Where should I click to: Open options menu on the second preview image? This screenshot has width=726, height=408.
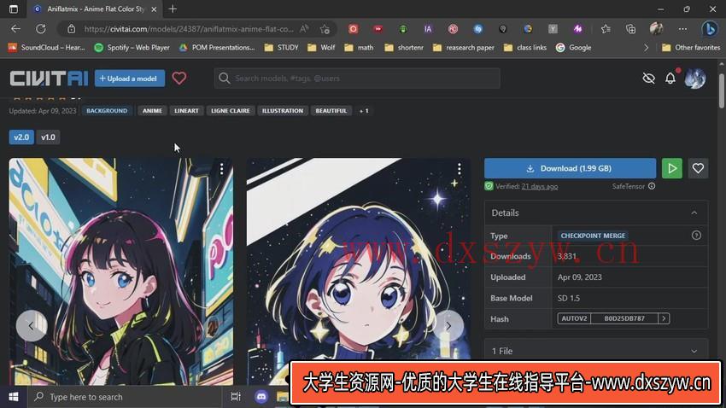(x=459, y=169)
